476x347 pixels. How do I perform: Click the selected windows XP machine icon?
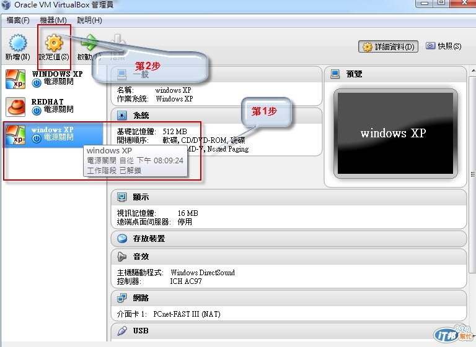[15, 135]
